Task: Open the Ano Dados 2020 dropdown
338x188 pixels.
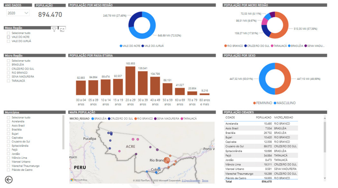Action: click(x=18, y=13)
